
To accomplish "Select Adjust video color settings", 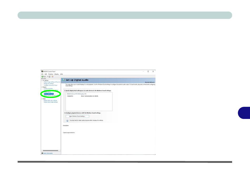I will tap(50, 100).
